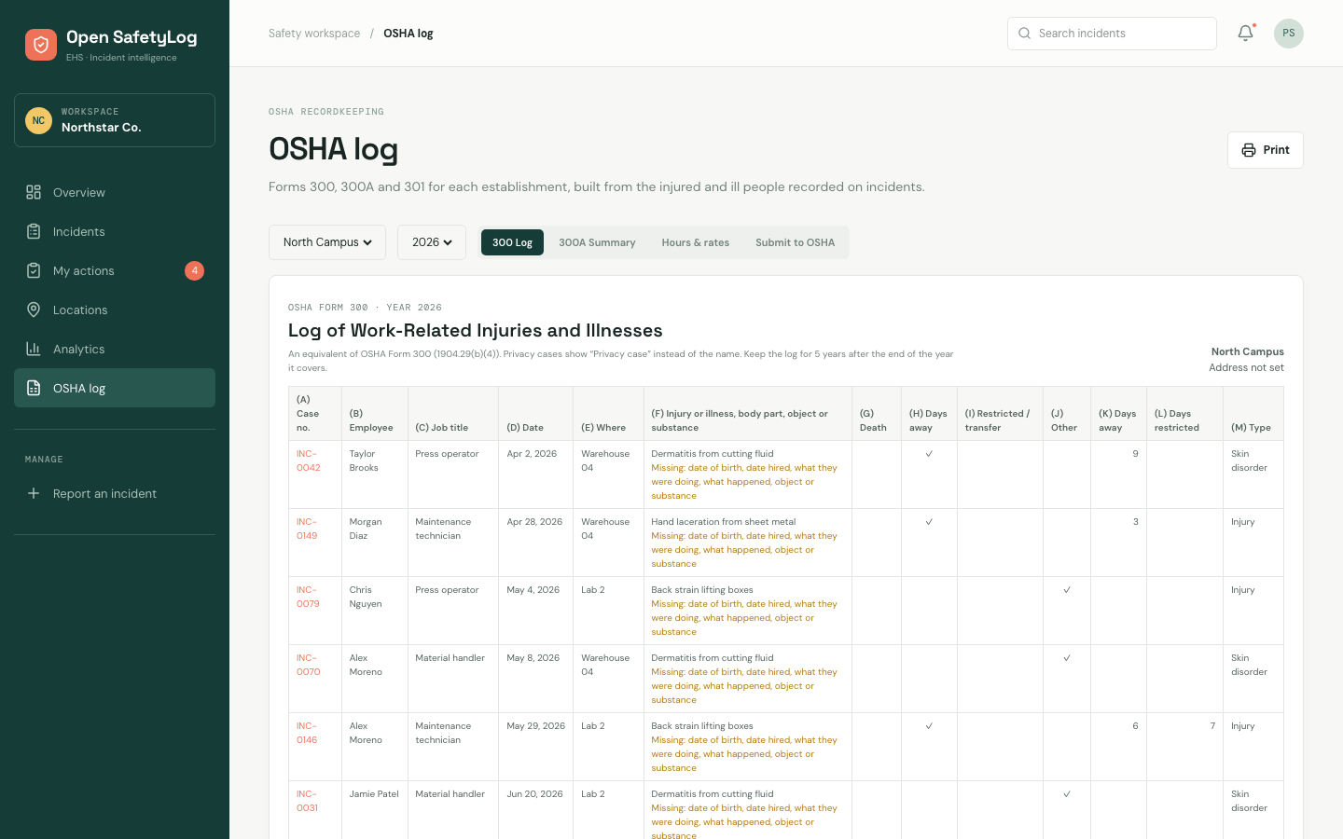This screenshot has width=1343, height=839.
Task: Open case INC-0146
Action: (x=307, y=733)
